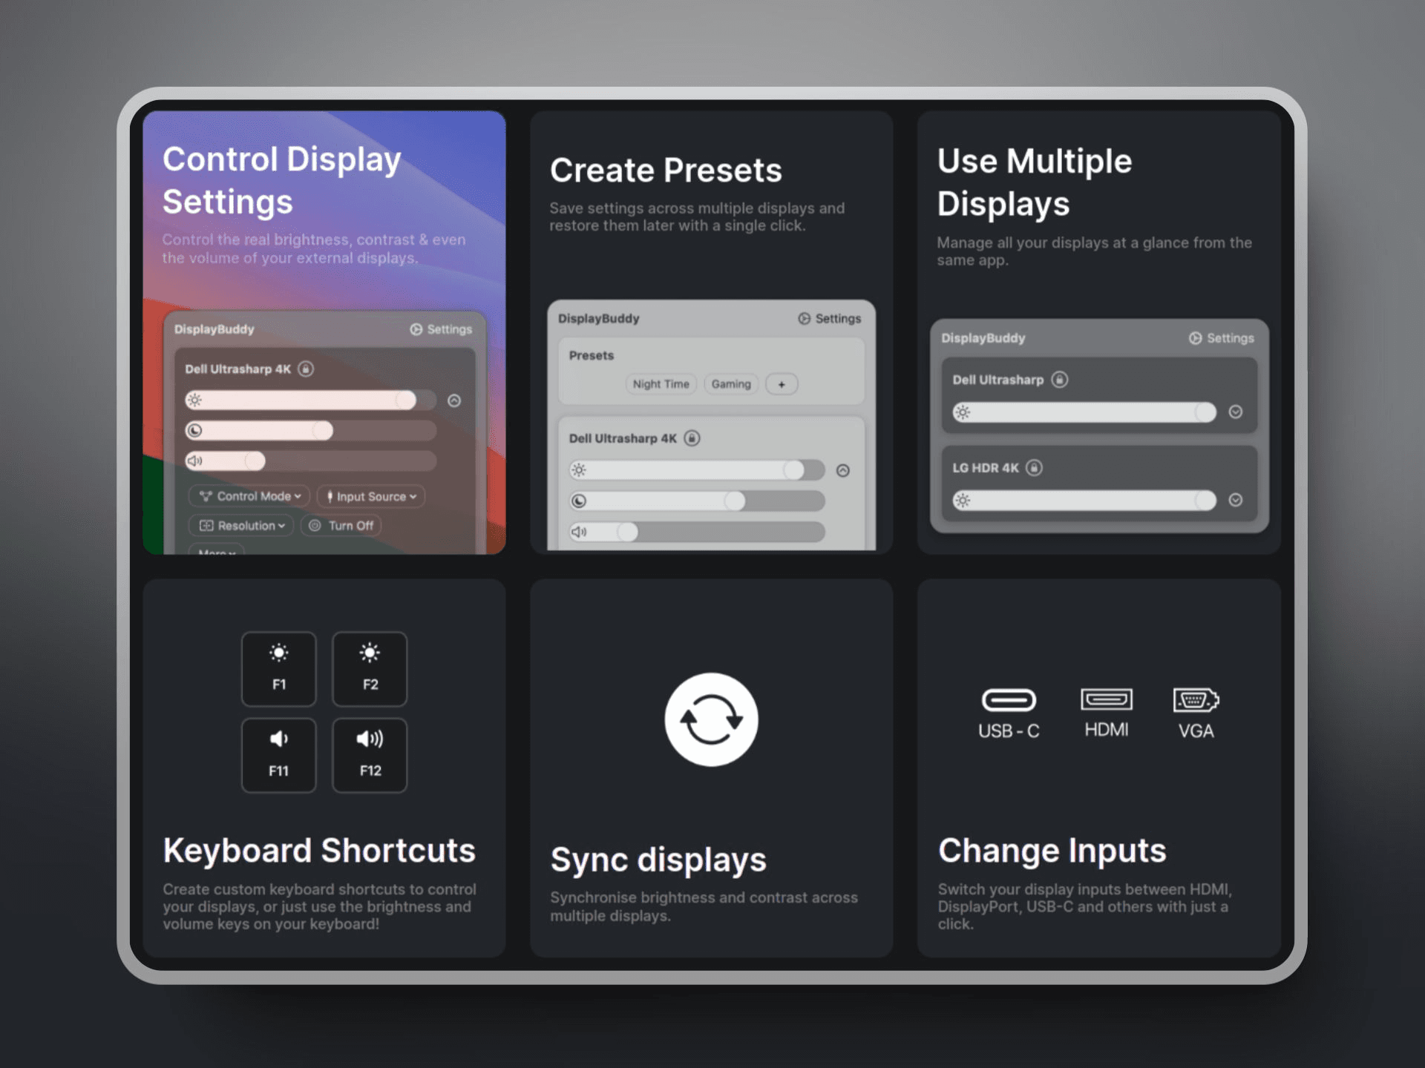Toggle lock icon beside Dell Ultrasharp in Multiple Displays
The image size is (1425, 1068).
[x=1059, y=379]
